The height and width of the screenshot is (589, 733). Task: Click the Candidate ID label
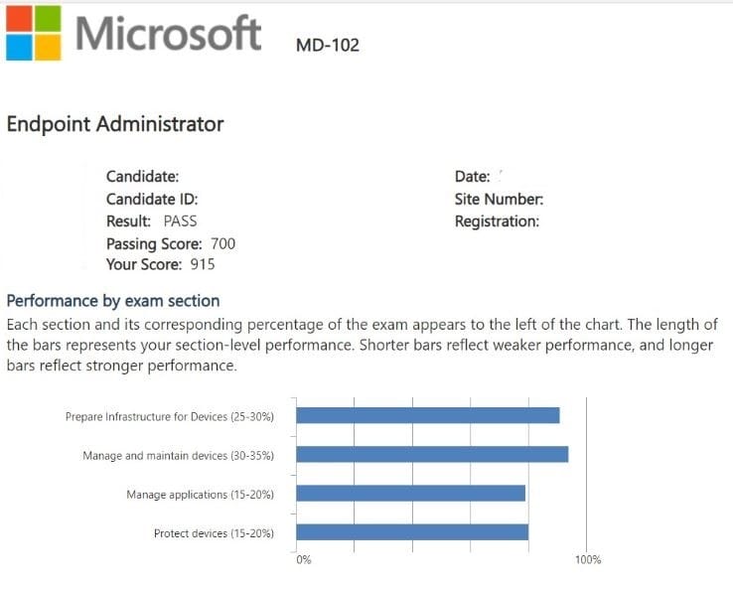(x=152, y=199)
